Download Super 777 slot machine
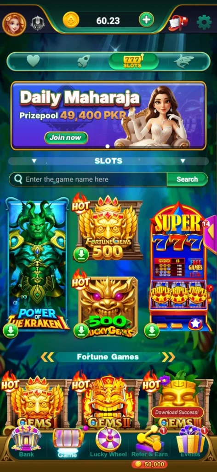Image resolution: width=217 pixels, height=472 pixels. 152,331
